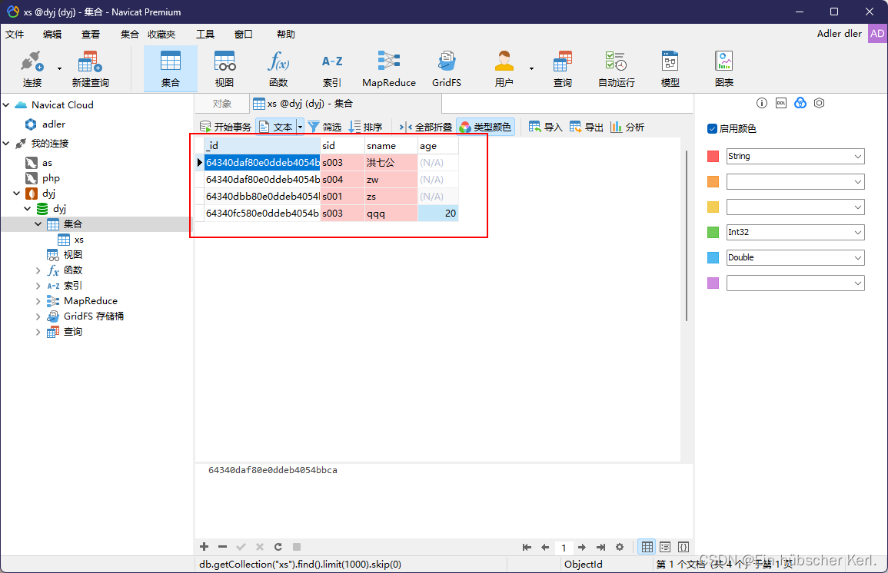This screenshot has height=573, width=888.
Task: Go to the previous page
Action: pyautogui.click(x=545, y=547)
